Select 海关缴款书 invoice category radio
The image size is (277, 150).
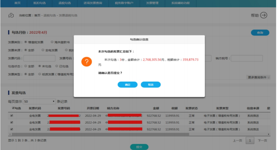tap(52, 42)
